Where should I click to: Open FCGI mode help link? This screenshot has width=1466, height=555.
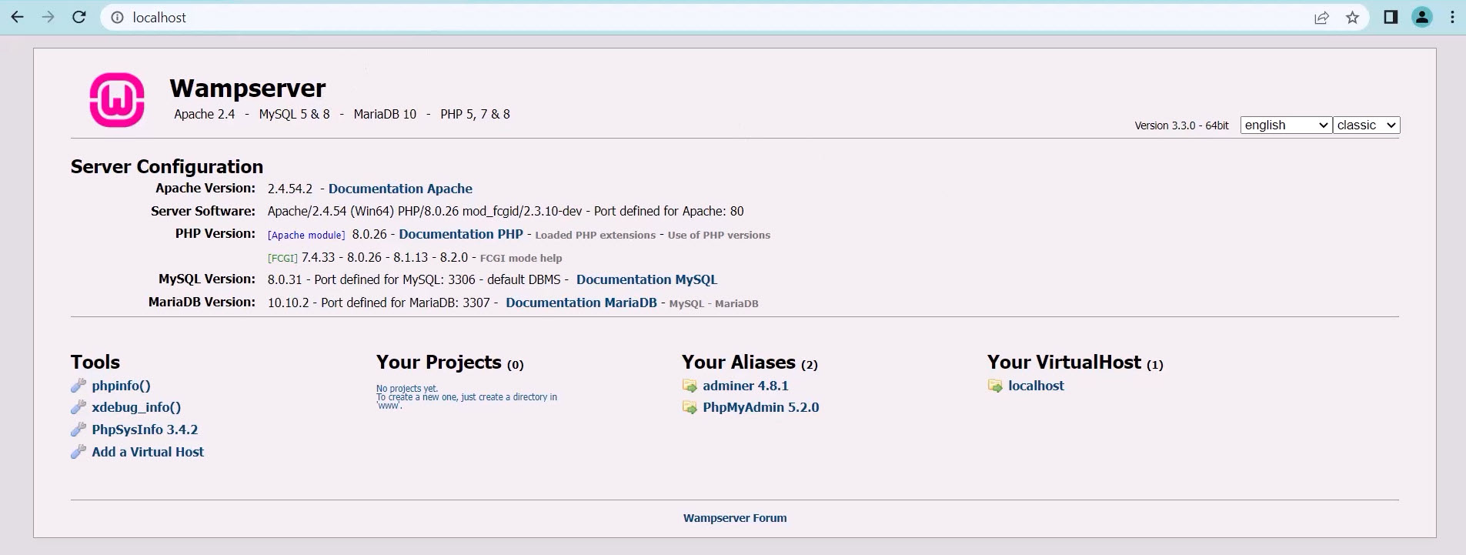tap(521, 259)
